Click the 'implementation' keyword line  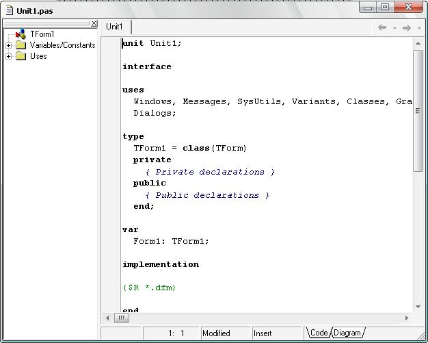click(161, 264)
